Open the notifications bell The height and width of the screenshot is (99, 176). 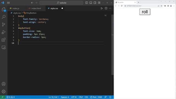coord(110,97)
